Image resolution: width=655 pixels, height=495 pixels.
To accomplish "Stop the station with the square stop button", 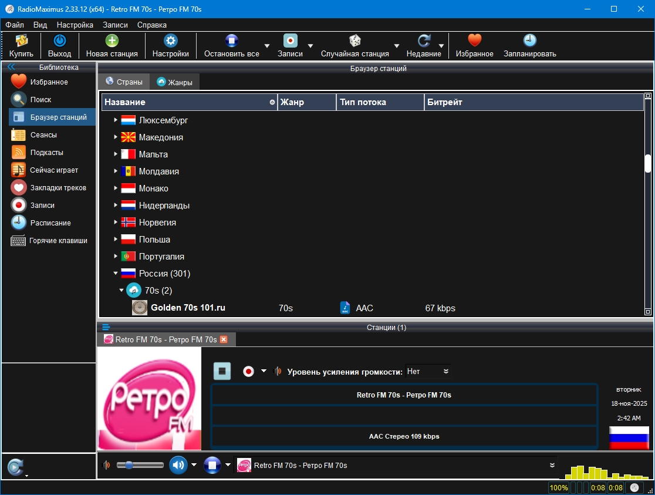I will (x=222, y=371).
